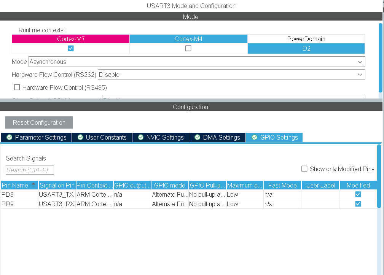This screenshot has height=275, width=384.
Task: Select the D2 power domain
Action: click(x=306, y=48)
